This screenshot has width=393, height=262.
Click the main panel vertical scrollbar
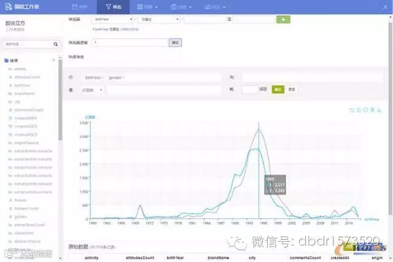[x=390, y=118]
